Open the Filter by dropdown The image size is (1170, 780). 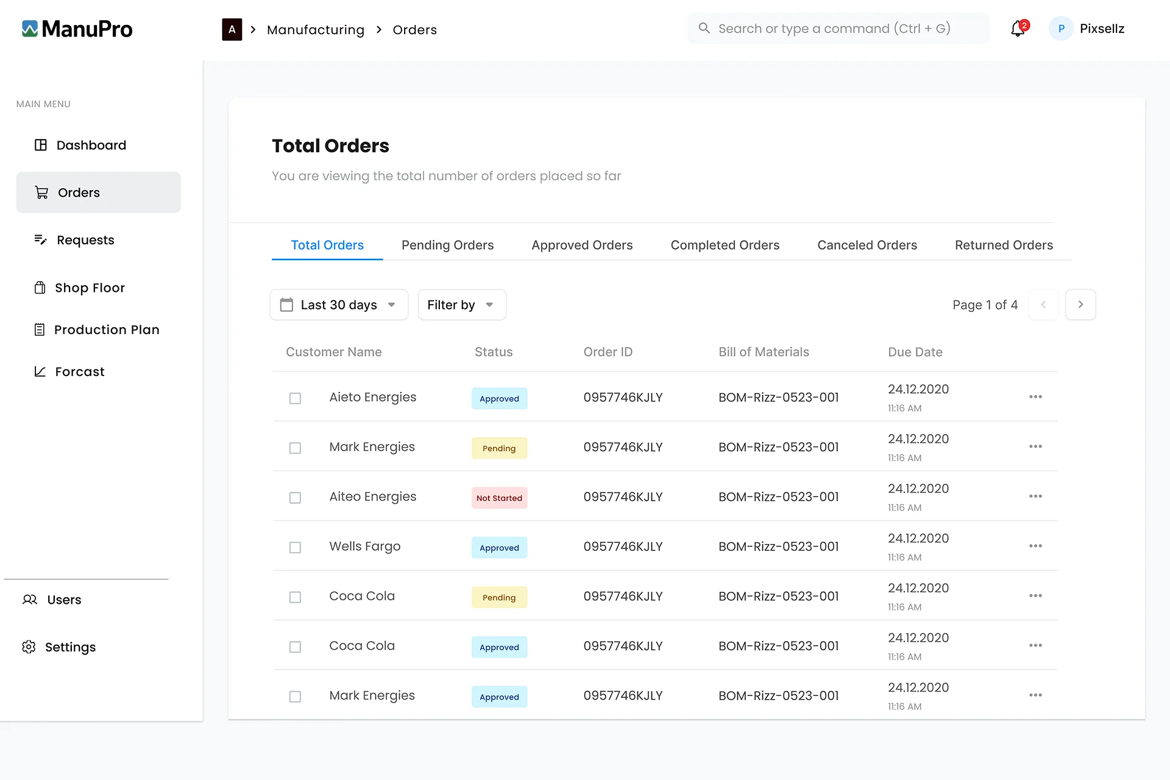[461, 305]
